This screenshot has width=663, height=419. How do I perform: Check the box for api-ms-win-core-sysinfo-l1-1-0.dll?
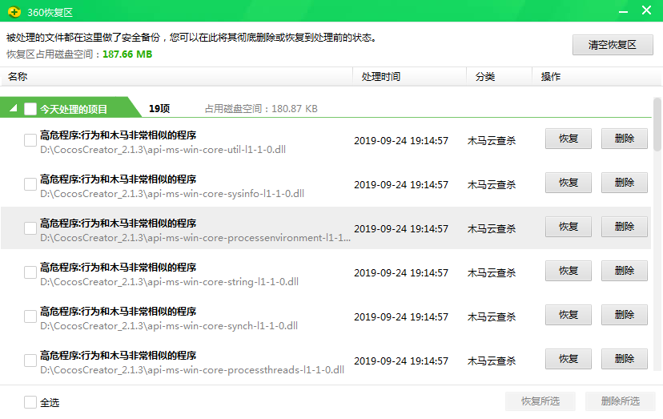coord(30,184)
